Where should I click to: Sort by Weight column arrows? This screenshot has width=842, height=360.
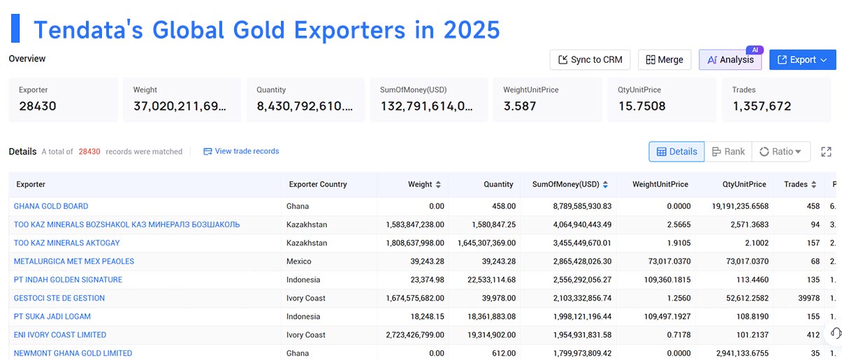(x=438, y=185)
